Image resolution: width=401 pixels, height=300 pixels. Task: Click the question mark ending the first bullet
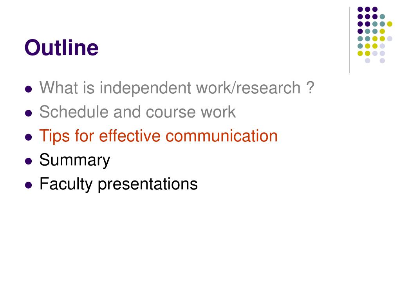(310, 87)
